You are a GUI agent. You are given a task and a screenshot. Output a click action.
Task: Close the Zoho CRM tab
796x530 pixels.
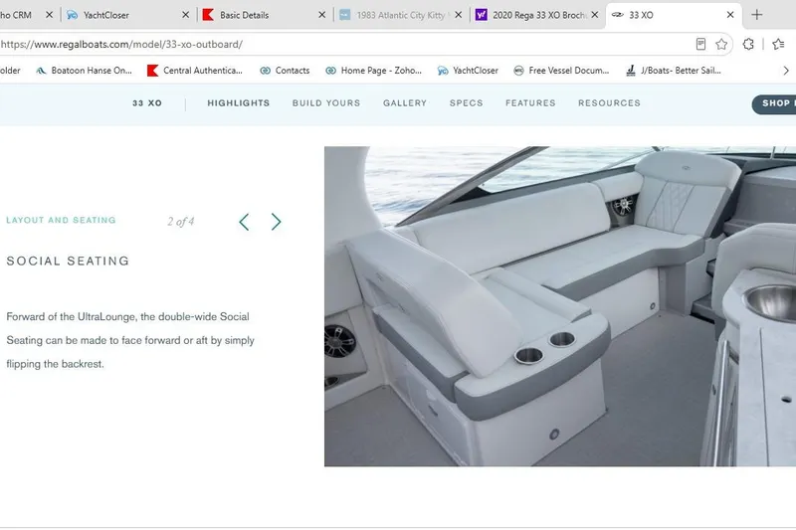coord(49,15)
